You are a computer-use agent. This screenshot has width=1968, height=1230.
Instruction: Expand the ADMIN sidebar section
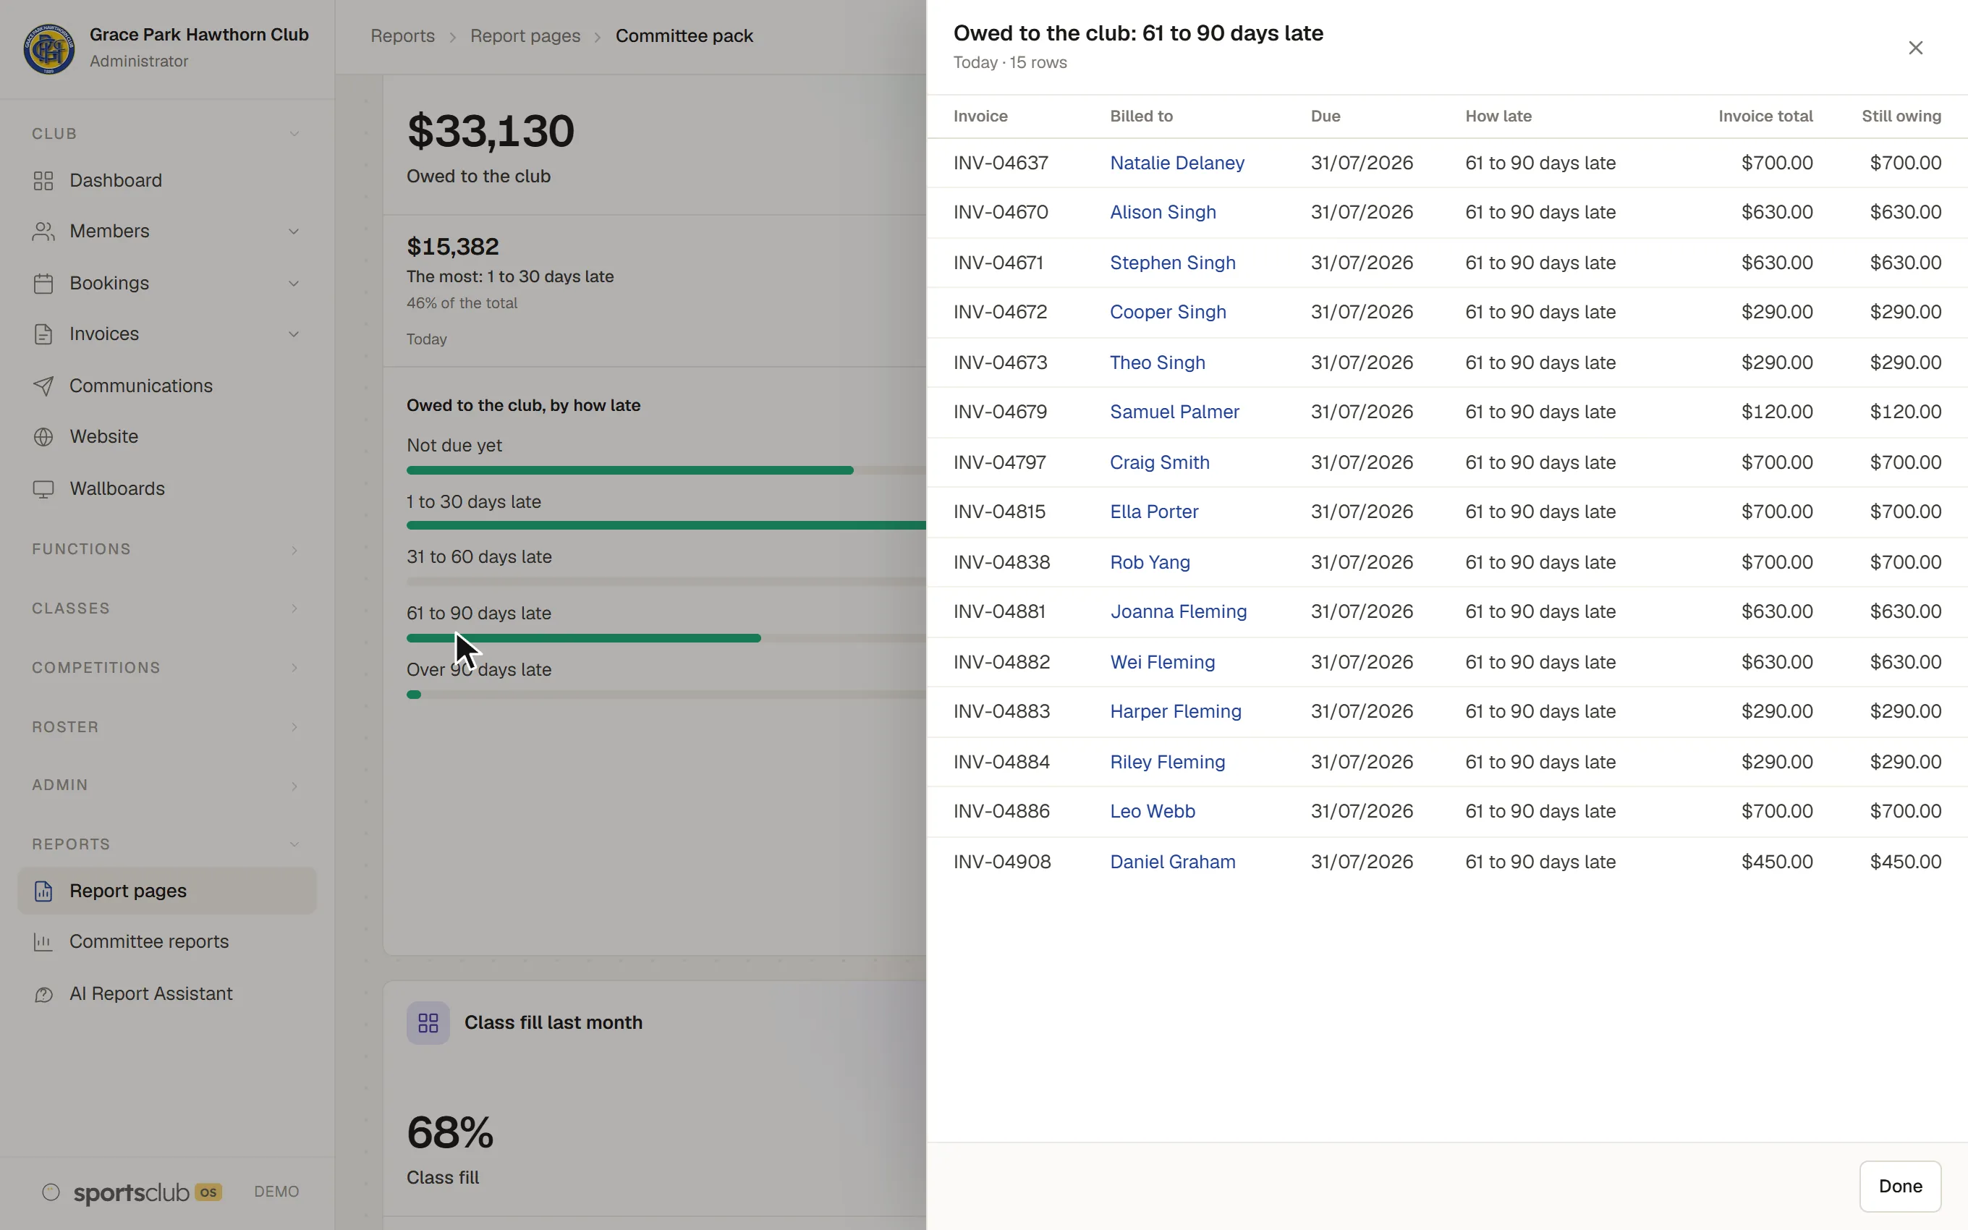[166, 785]
